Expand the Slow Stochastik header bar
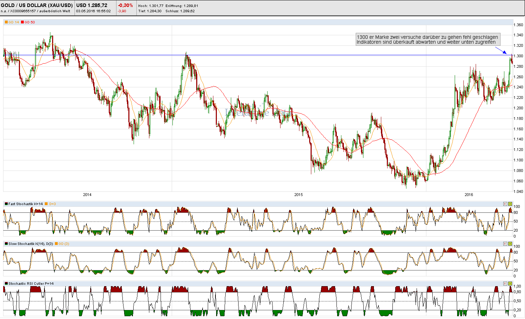Screen dimensions: 525x319 point(245,244)
